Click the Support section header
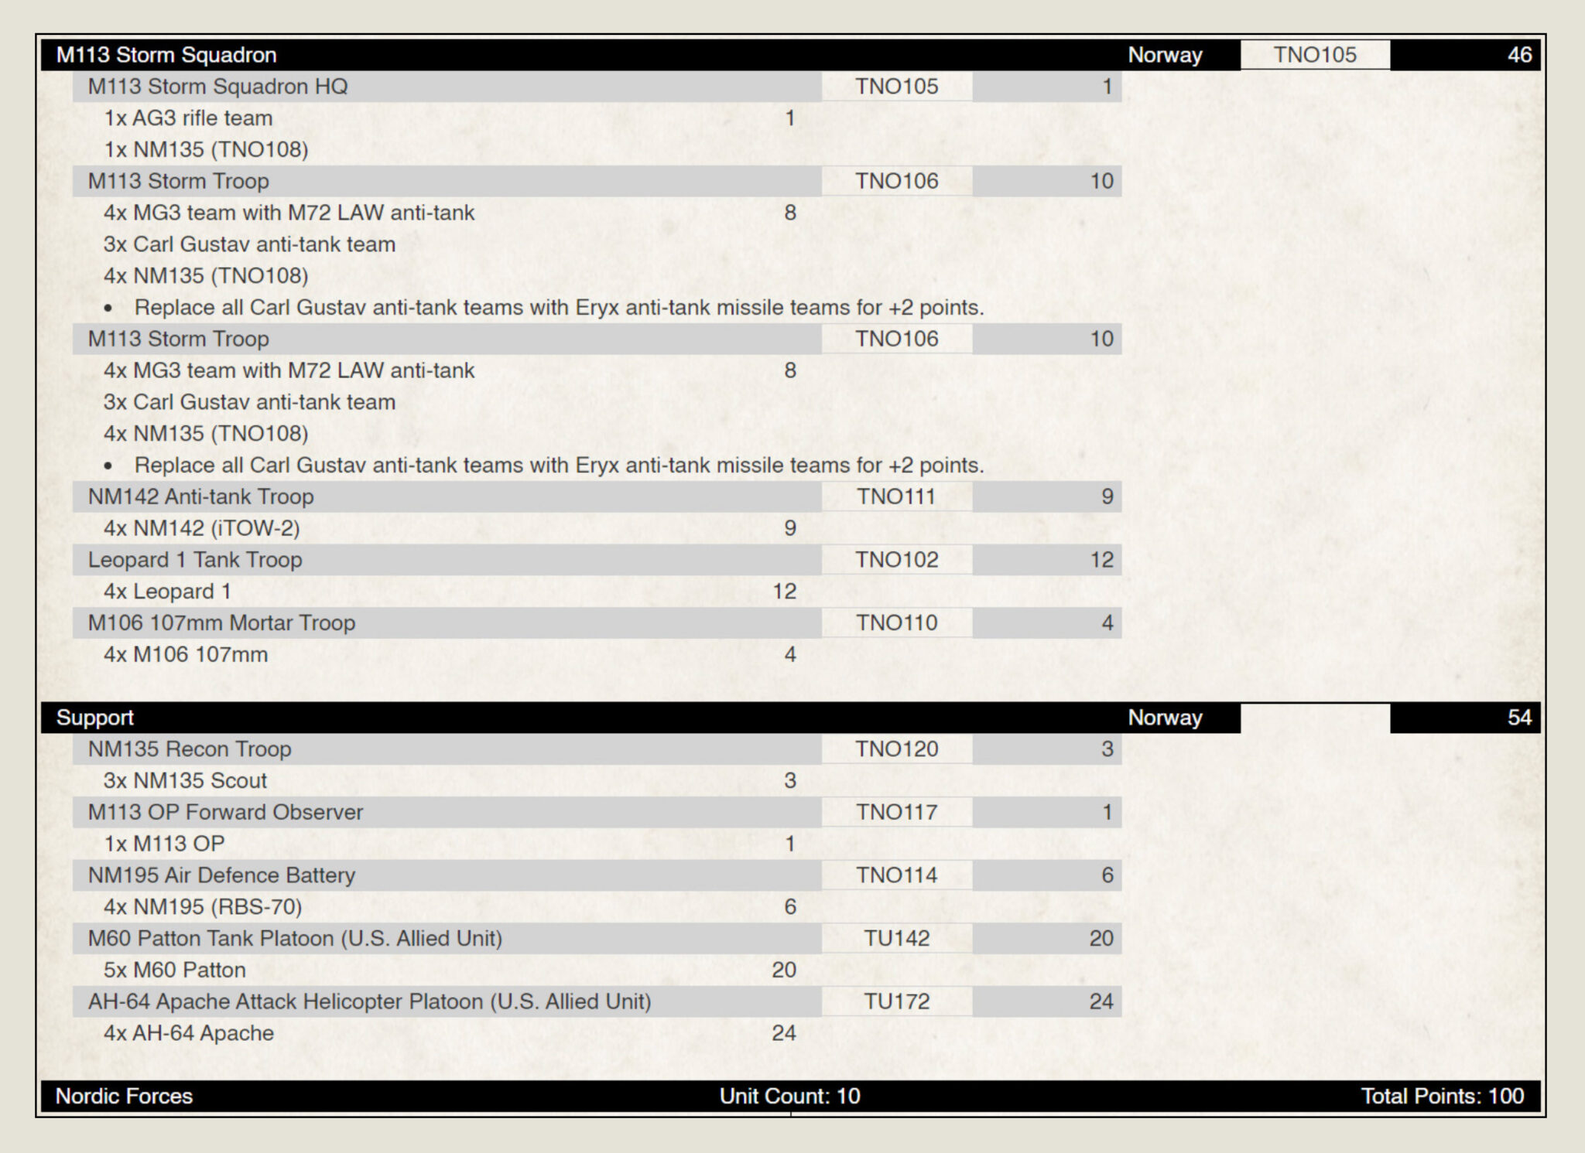 coord(95,718)
